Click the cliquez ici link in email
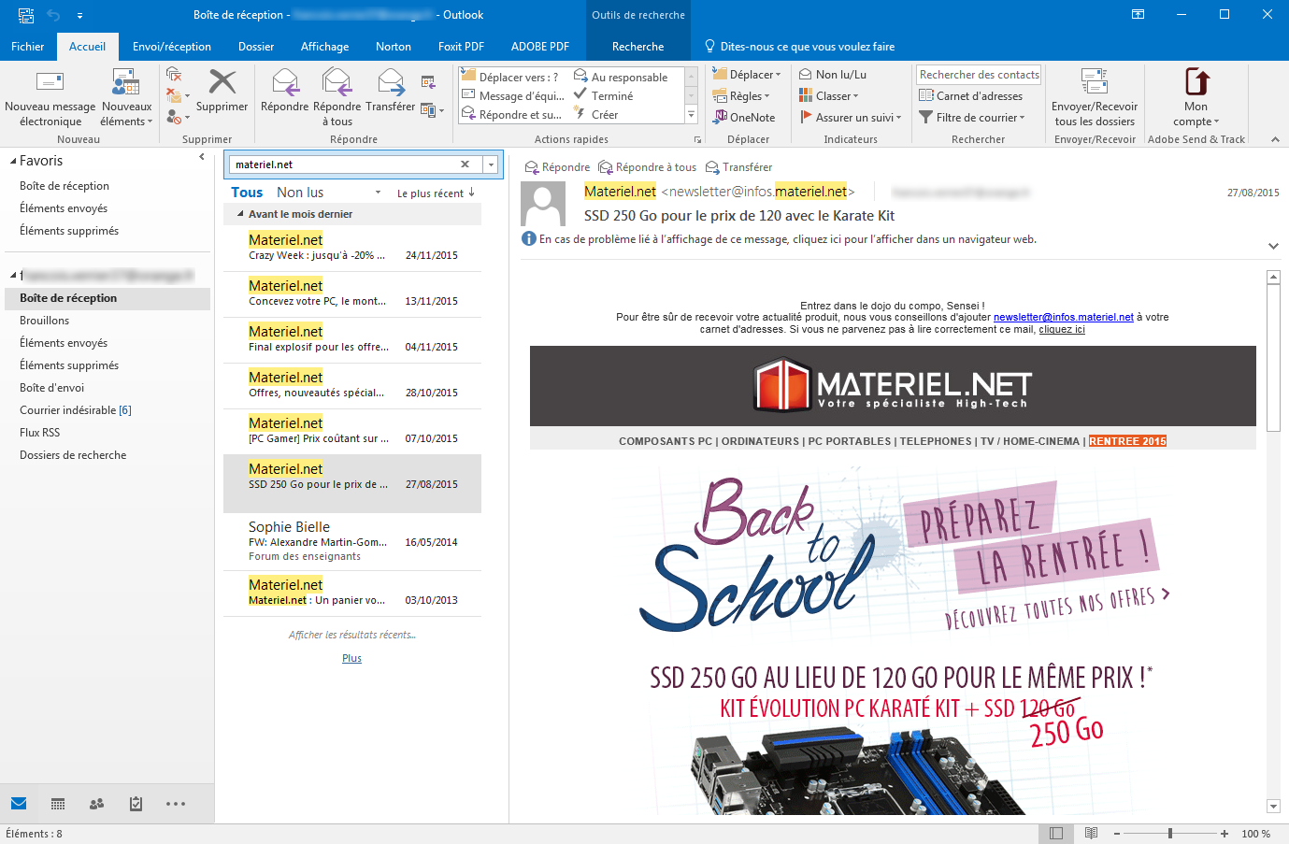This screenshot has height=844, width=1289. [x=1062, y=329]
